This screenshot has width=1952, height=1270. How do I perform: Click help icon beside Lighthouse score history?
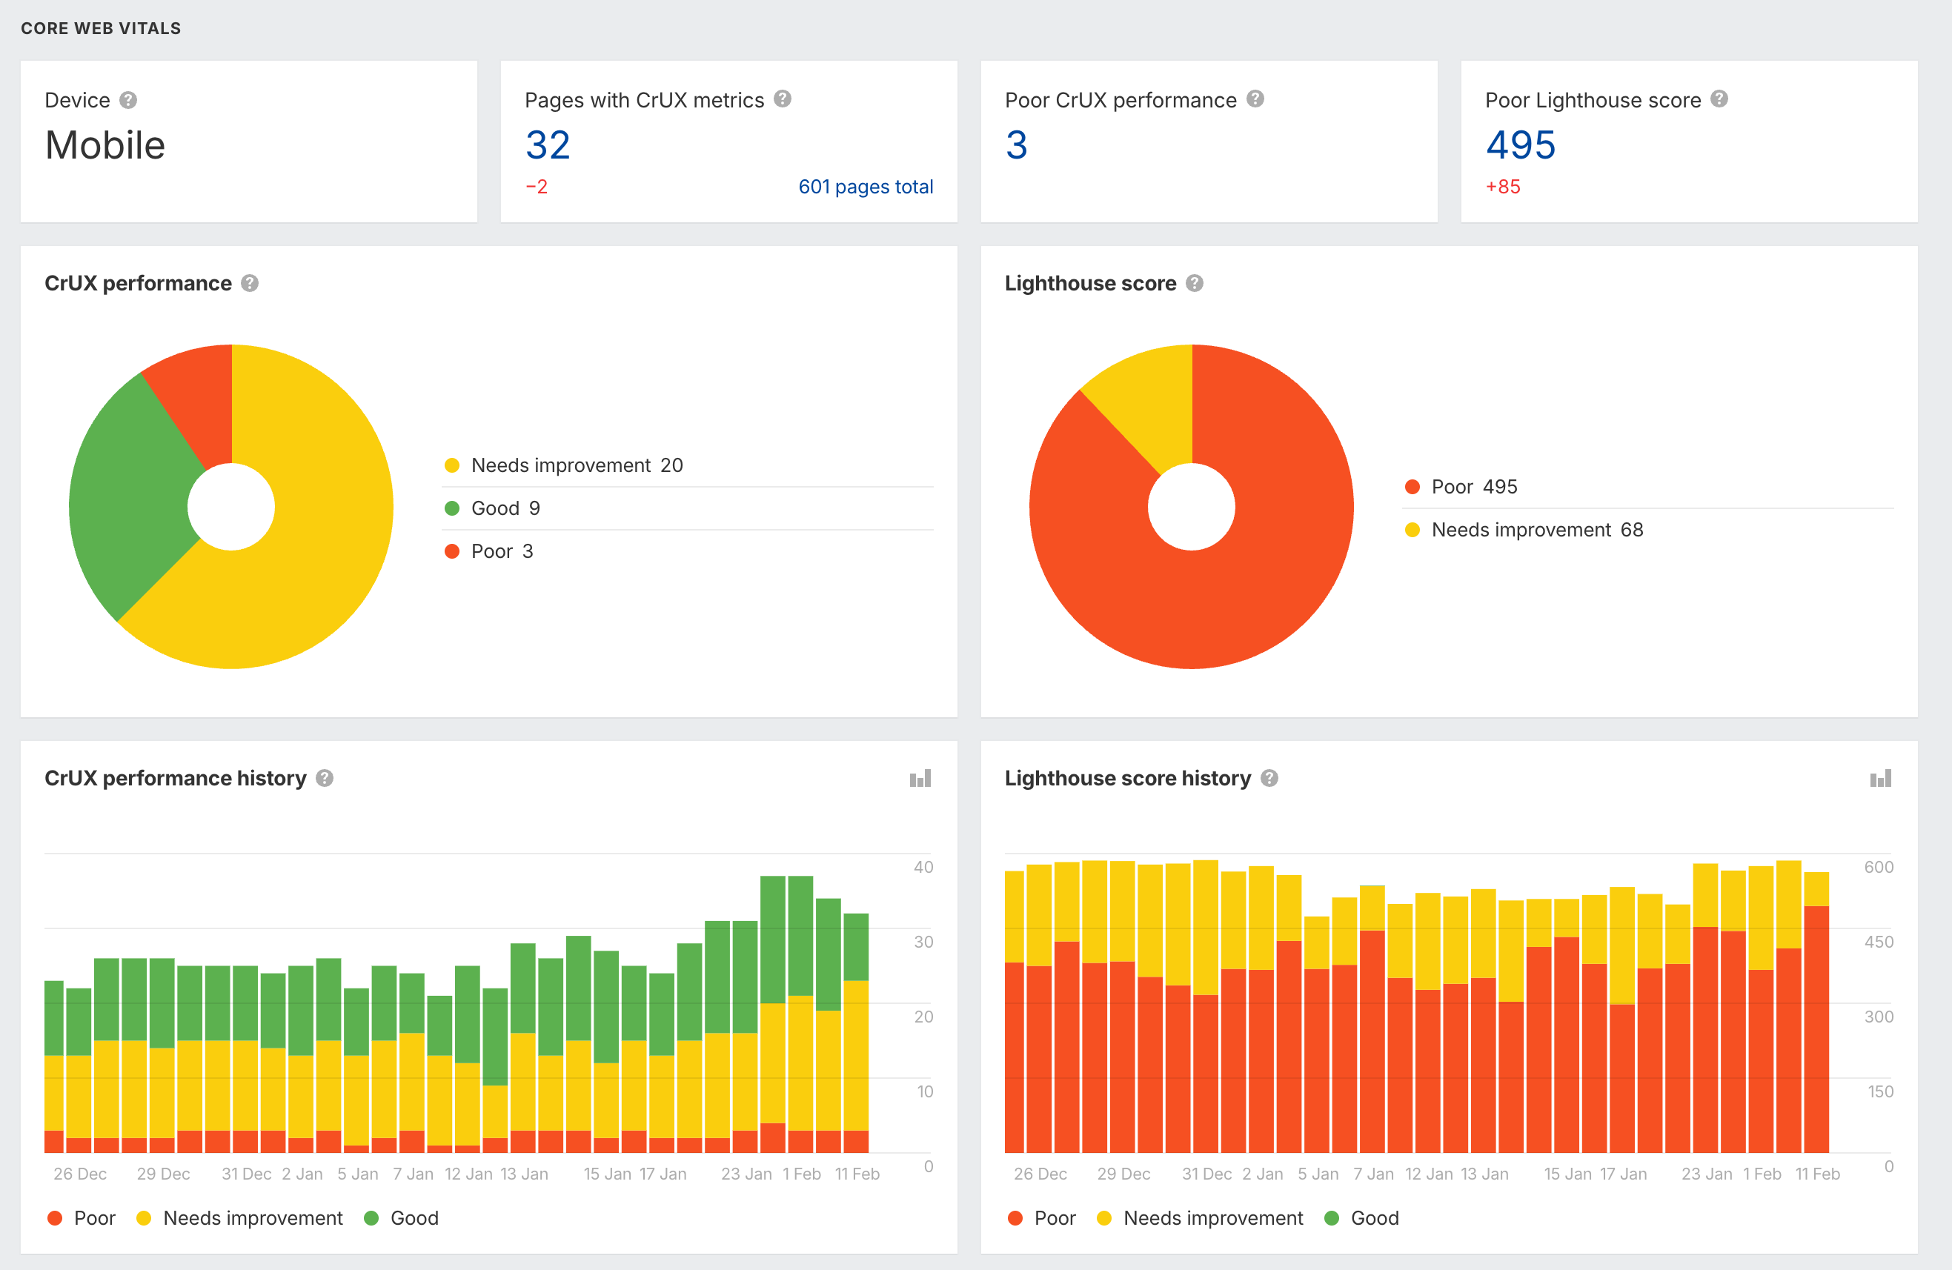pos(1269,778)
